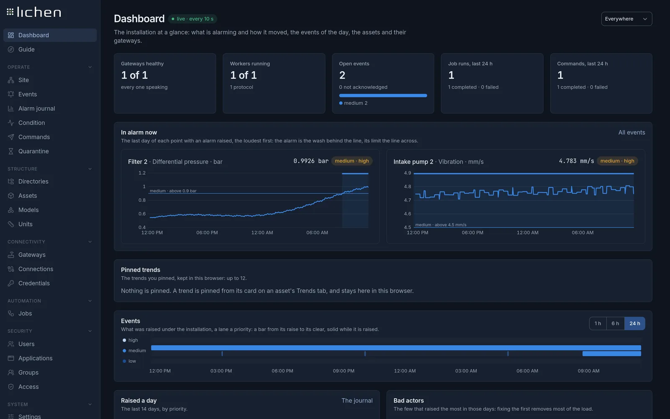The width and height of the screenshot is (670, 419).
Task: Open the Everywhere scope dropdown
Action: pos(626,19)
